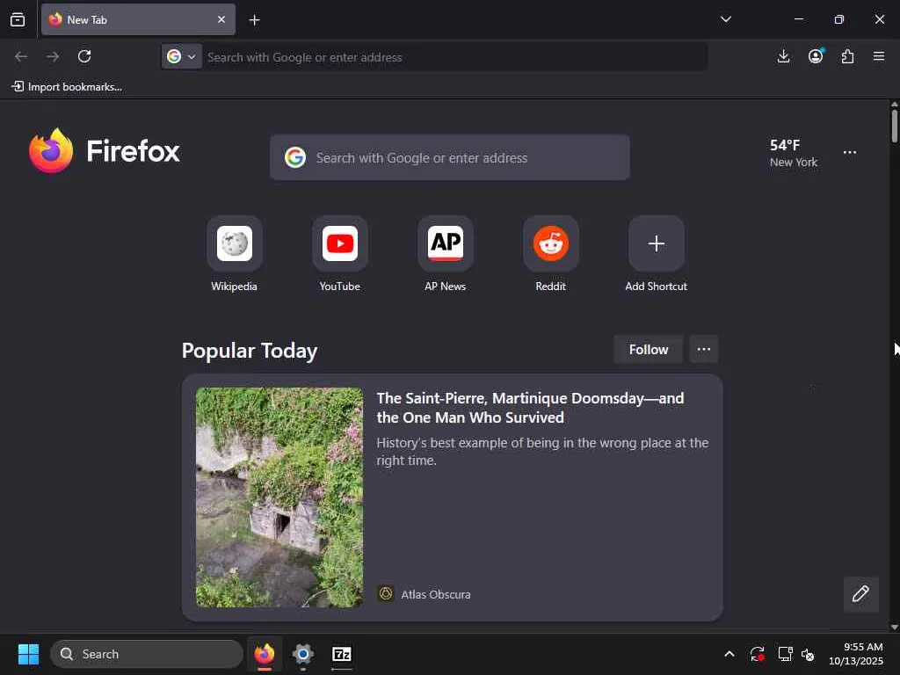Click the page vertical scrollbar thumb
This screenshot has width=900, height=675.
(894, 125)
